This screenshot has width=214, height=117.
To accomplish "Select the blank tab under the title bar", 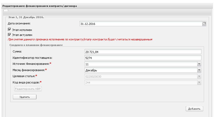I will coord(6,10).
